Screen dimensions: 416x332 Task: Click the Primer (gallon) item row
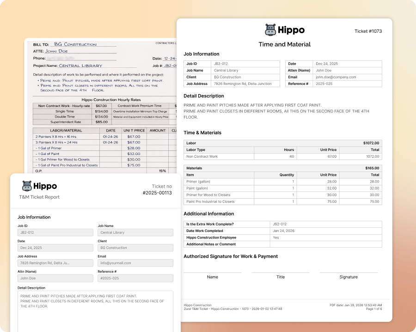click(283, 182)
